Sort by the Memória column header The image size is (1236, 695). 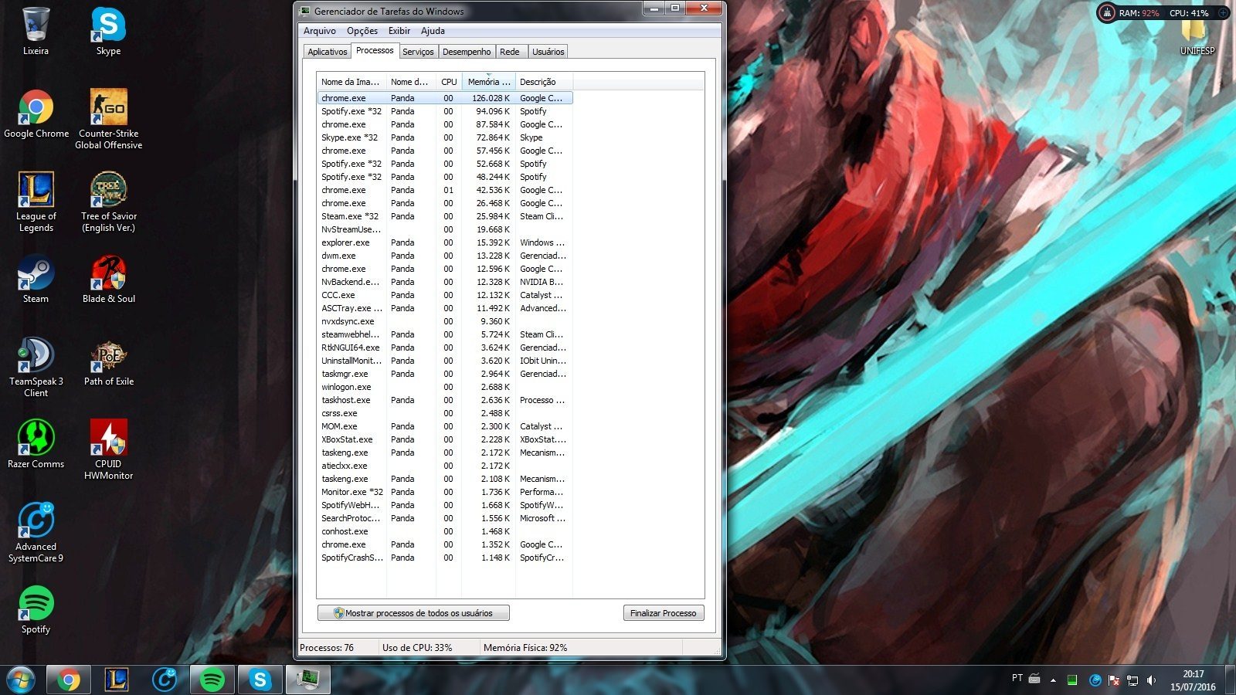coord(489,82)
